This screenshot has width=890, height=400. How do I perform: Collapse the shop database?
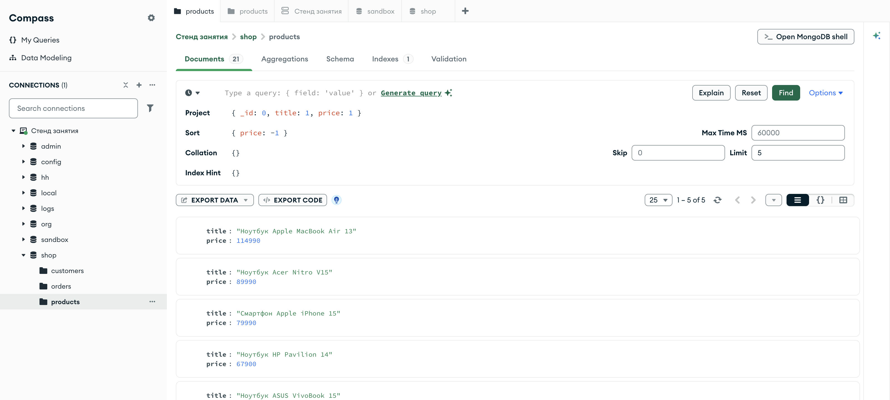pyautogui.click(x=23, y=255)
